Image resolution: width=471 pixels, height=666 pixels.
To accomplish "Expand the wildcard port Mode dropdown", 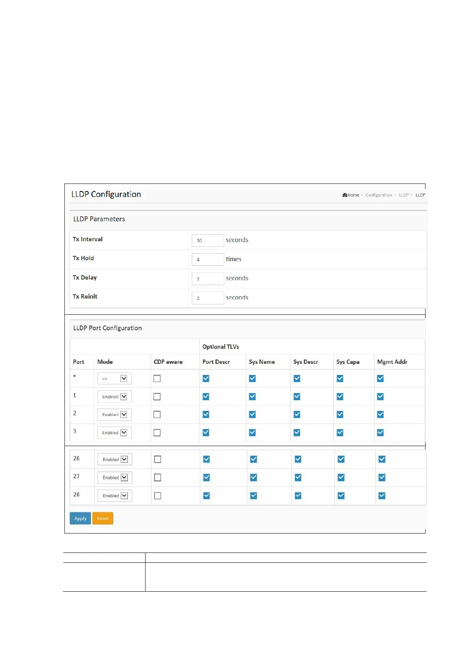I will 114,378.
